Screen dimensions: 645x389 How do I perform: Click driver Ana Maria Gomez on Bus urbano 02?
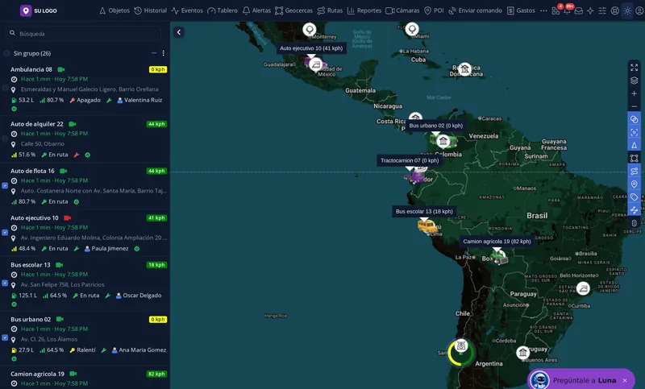(x=139, y=350)
